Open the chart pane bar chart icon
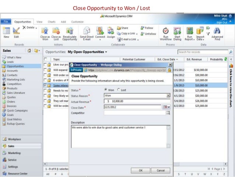This screenshot has width=235, height=177. [x=231, y=66]
